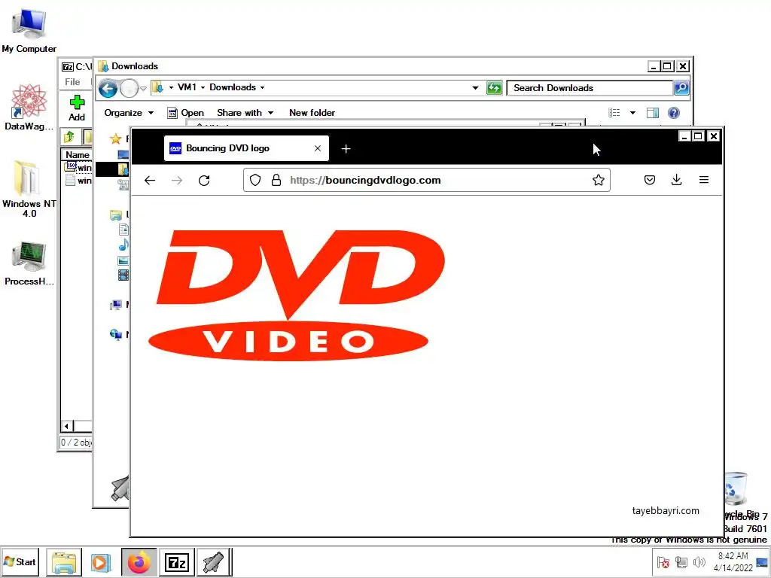The width and height of the screenshot is (771, 578).
Task: Click the Favorites star in navigation pane
Action: coord(115,139)
